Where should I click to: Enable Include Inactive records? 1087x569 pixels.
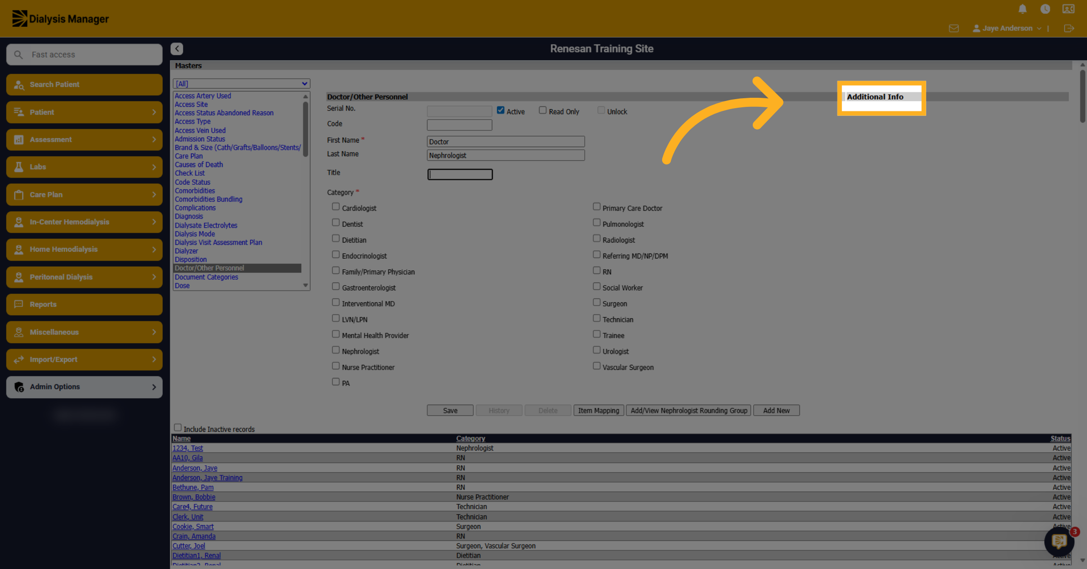tap(178, 427)
